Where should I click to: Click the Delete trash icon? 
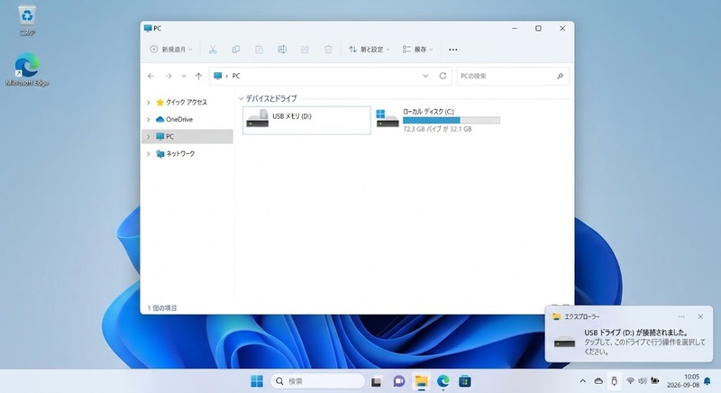[x=328, y=50]
